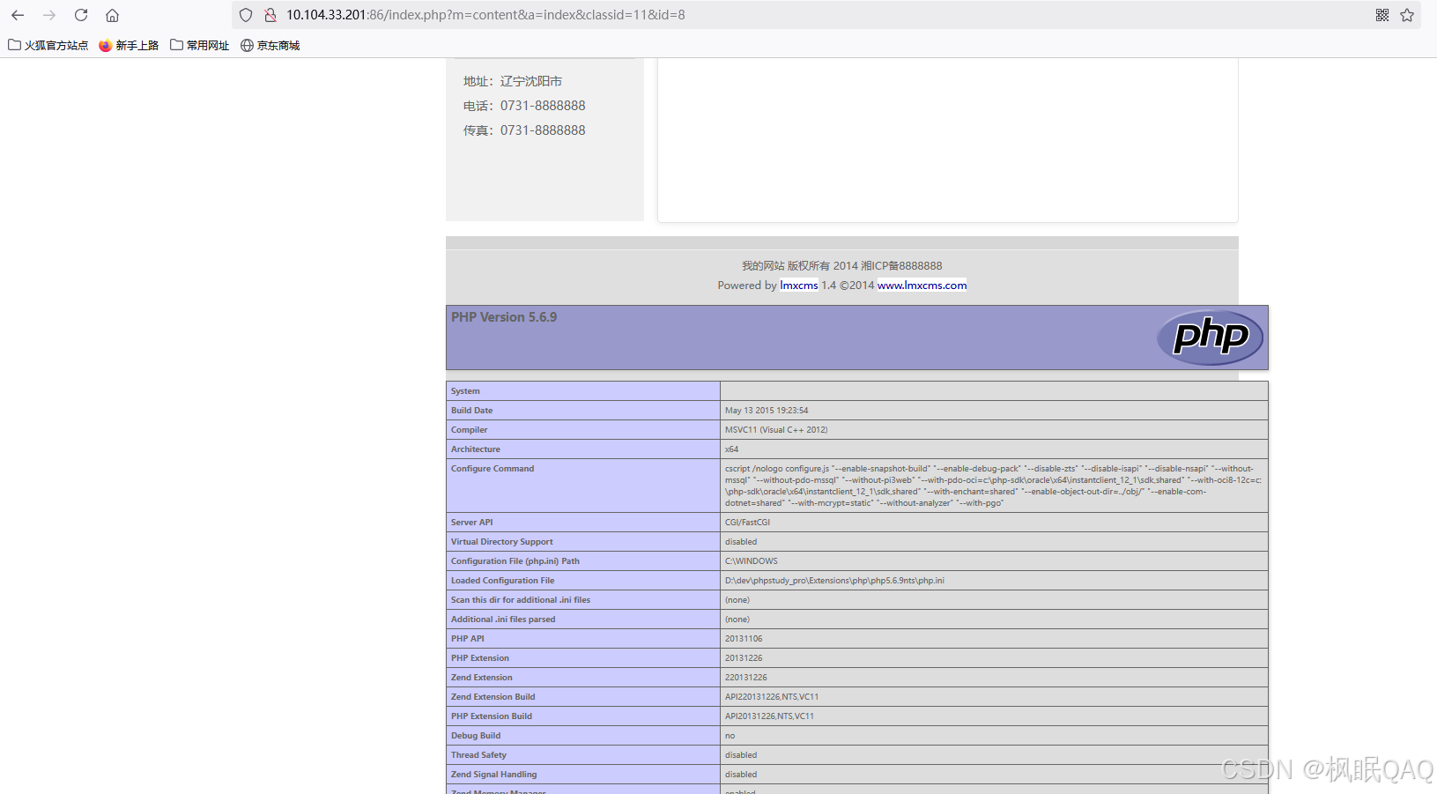This screenshot has height=794, width=1437.
Task: Reload the current page
Action: [80, 15]
